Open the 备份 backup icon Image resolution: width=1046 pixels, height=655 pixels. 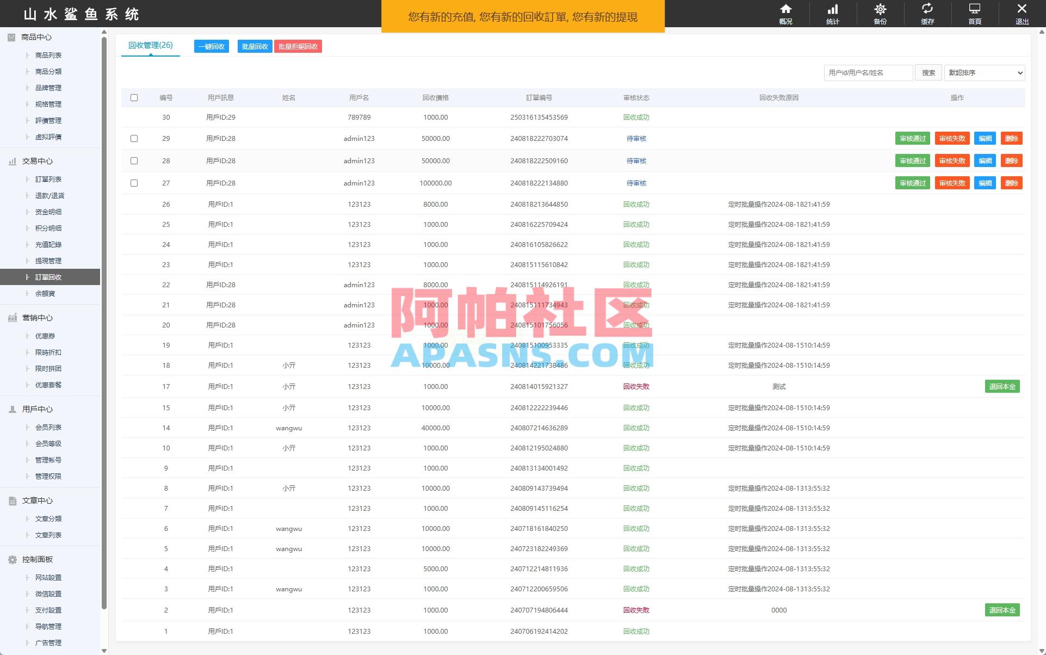click(x=880, y=14)
